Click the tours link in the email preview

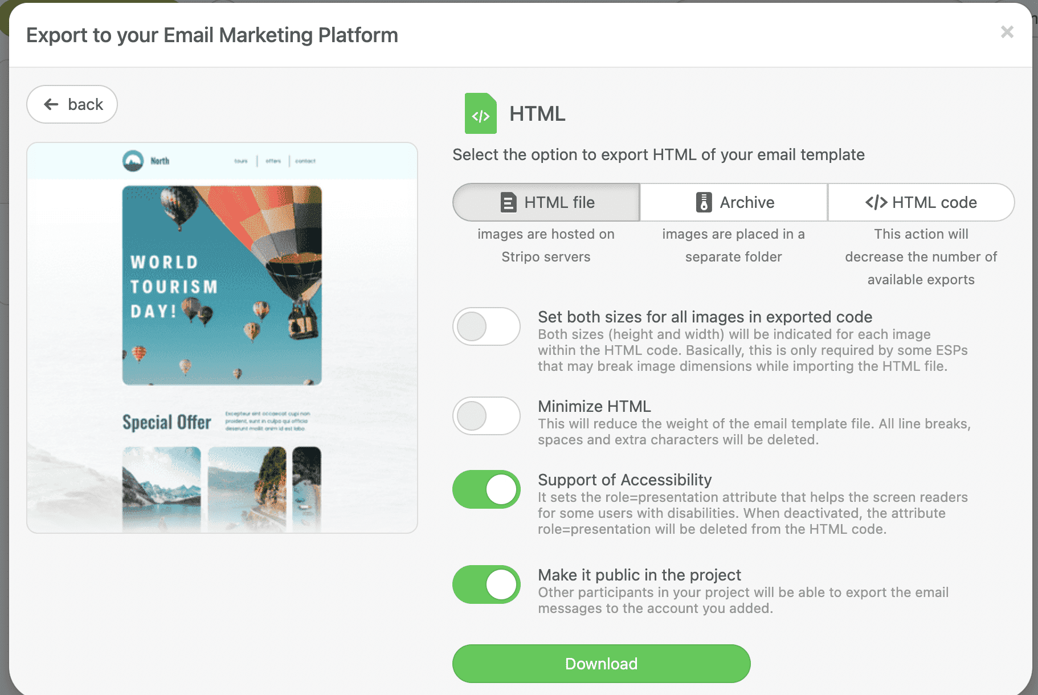tap(240, 161)
